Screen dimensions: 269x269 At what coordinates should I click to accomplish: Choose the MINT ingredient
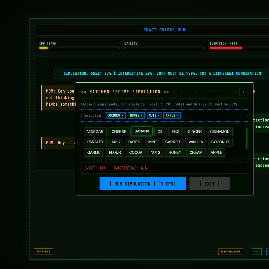tap(152, 142)
